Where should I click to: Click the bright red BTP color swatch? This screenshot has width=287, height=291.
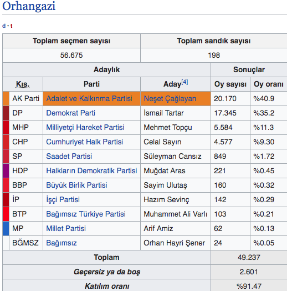click(x=6, y=214)
